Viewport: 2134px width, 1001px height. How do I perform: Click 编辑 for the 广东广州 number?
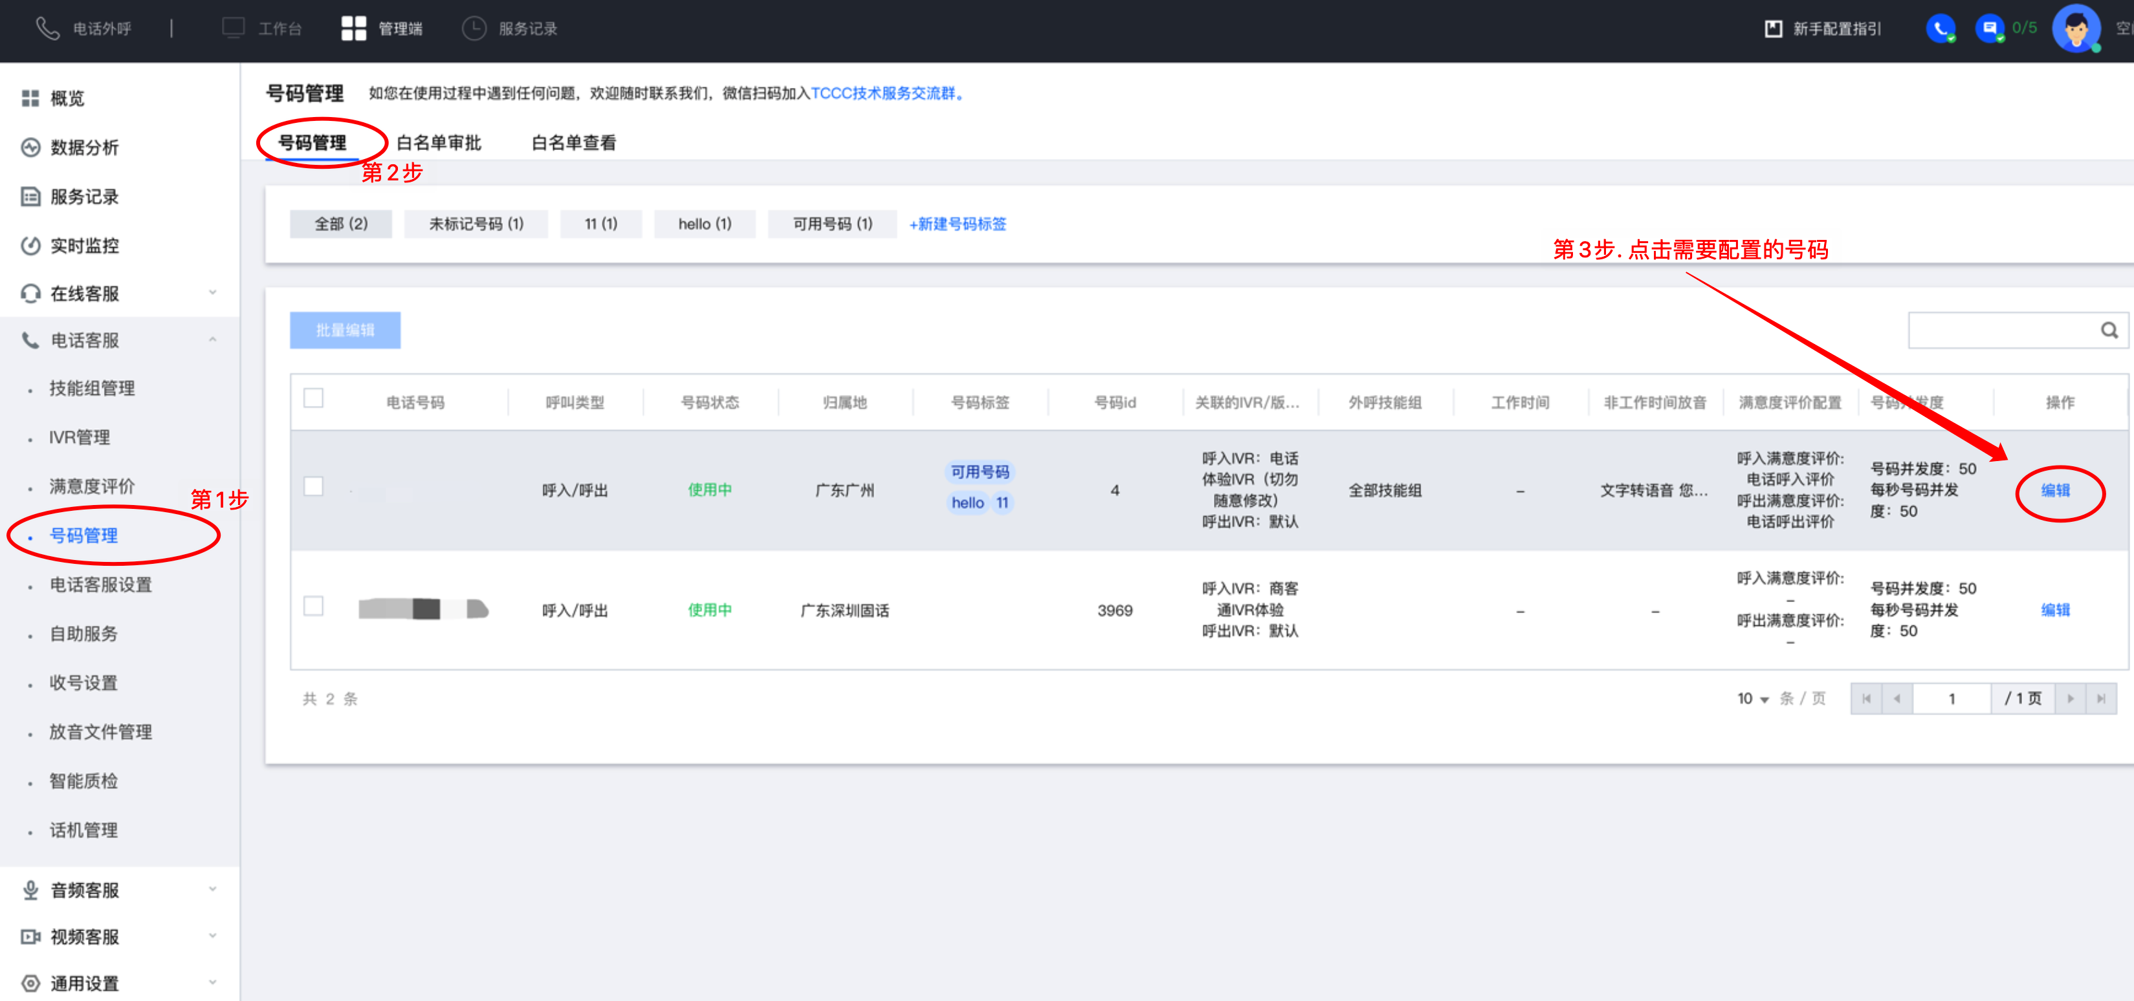click(2055, 490)
